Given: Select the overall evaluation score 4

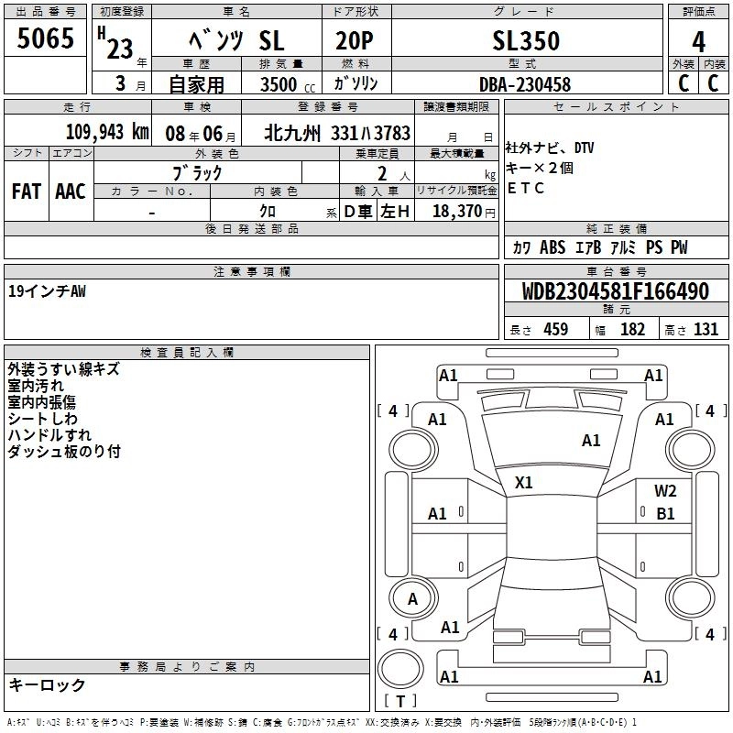Looking at the screenshot, I should pyautogui.click(x=698, y=41).
